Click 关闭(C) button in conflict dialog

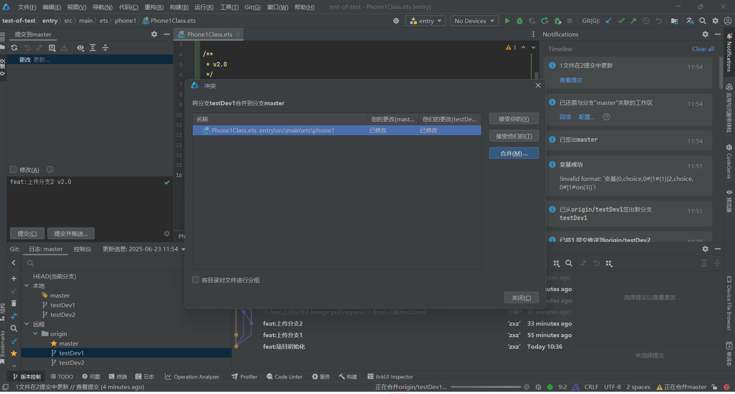tap(521, 298)
